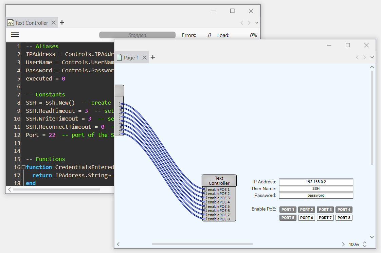The width and height of the screenshot is (381, 253).
Task: Click the enablePOE 2 input pin
Action: [x=205, y=194]
